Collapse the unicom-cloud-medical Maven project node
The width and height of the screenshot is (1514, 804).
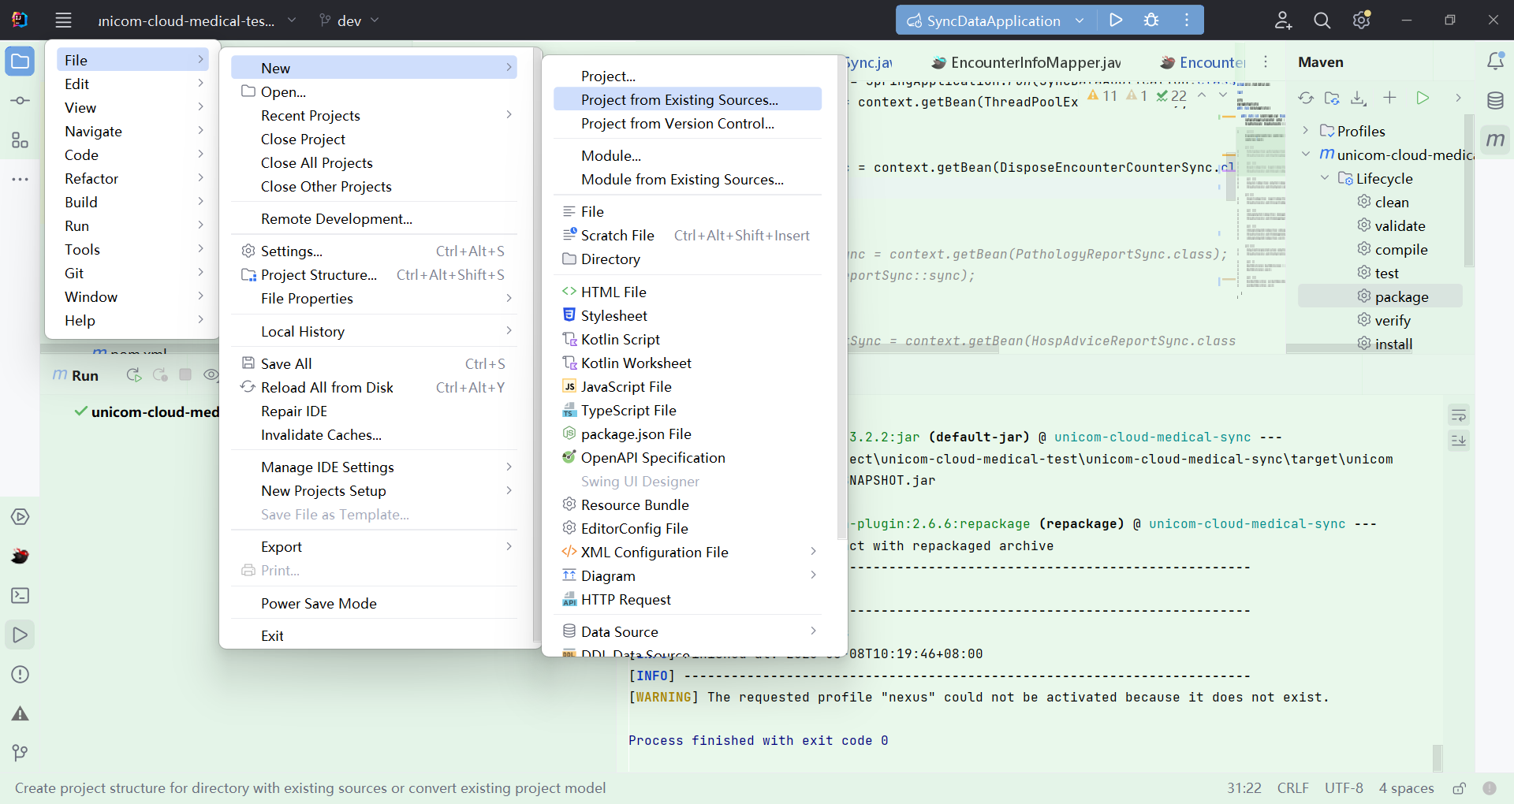(1306, 154)
